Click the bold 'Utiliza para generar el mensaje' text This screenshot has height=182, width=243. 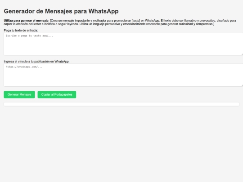coord(27,21)
